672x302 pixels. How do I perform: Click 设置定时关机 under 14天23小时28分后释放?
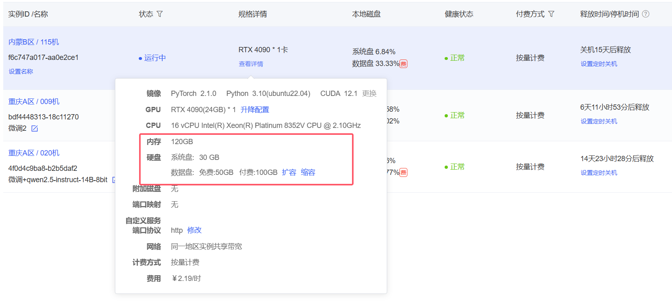599,173
